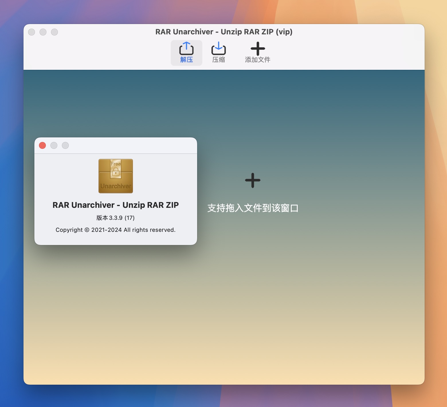Click the Unarchiver app icon in About dialog

[116, 176]
